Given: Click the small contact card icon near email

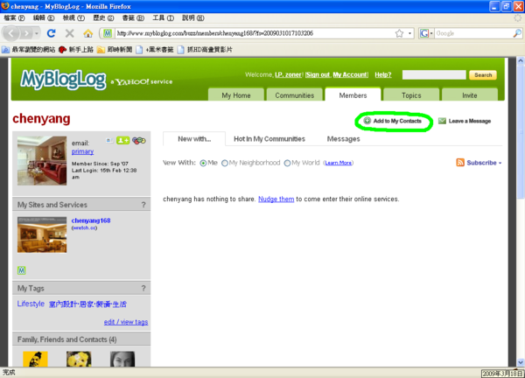Looking at the screenshot, I should [x=109, y=140].
